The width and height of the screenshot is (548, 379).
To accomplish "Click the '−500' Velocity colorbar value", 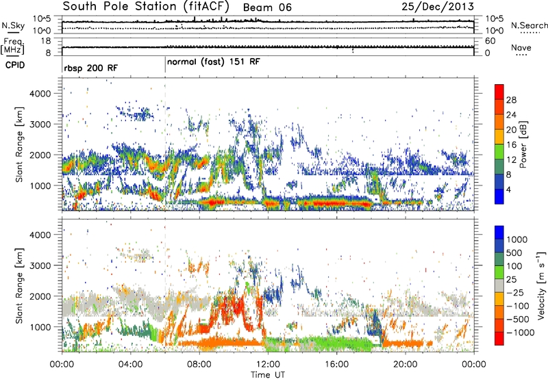I will (517, 319).
